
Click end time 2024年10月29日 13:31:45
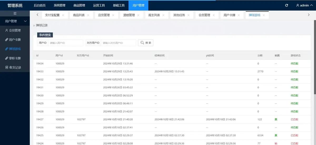(x=169, y=71)
